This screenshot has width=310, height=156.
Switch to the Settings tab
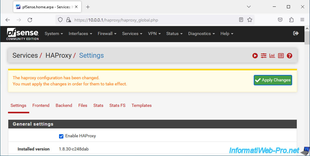(x=18, y=105)
